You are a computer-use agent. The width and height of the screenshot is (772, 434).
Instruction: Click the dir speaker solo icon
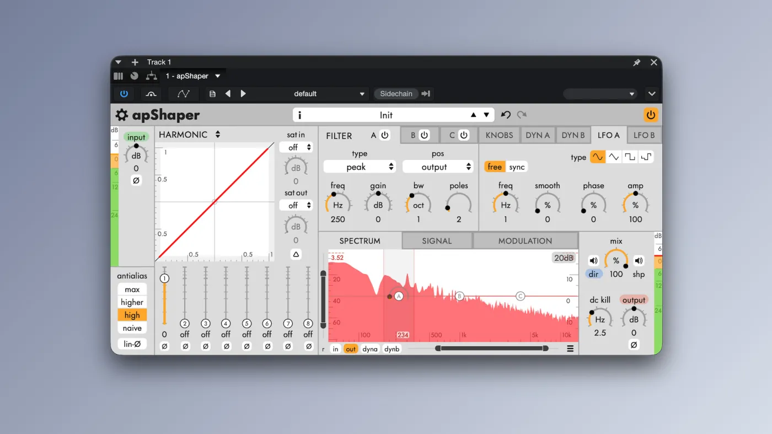(593, 261)
